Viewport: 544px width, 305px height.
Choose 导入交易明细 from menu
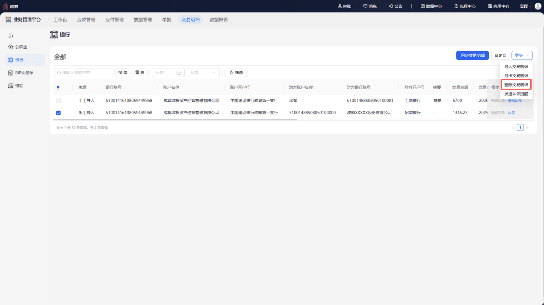click(x=516, y=67)
